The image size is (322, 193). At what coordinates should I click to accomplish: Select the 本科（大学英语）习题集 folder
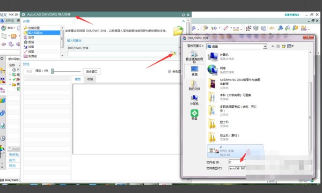[230, 97]
